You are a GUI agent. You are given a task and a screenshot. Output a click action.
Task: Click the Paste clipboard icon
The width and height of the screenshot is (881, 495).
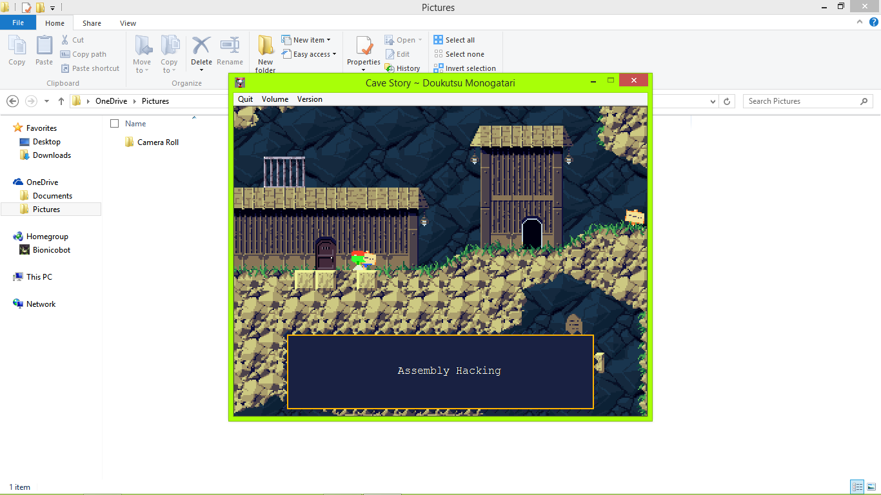[44, 51]
